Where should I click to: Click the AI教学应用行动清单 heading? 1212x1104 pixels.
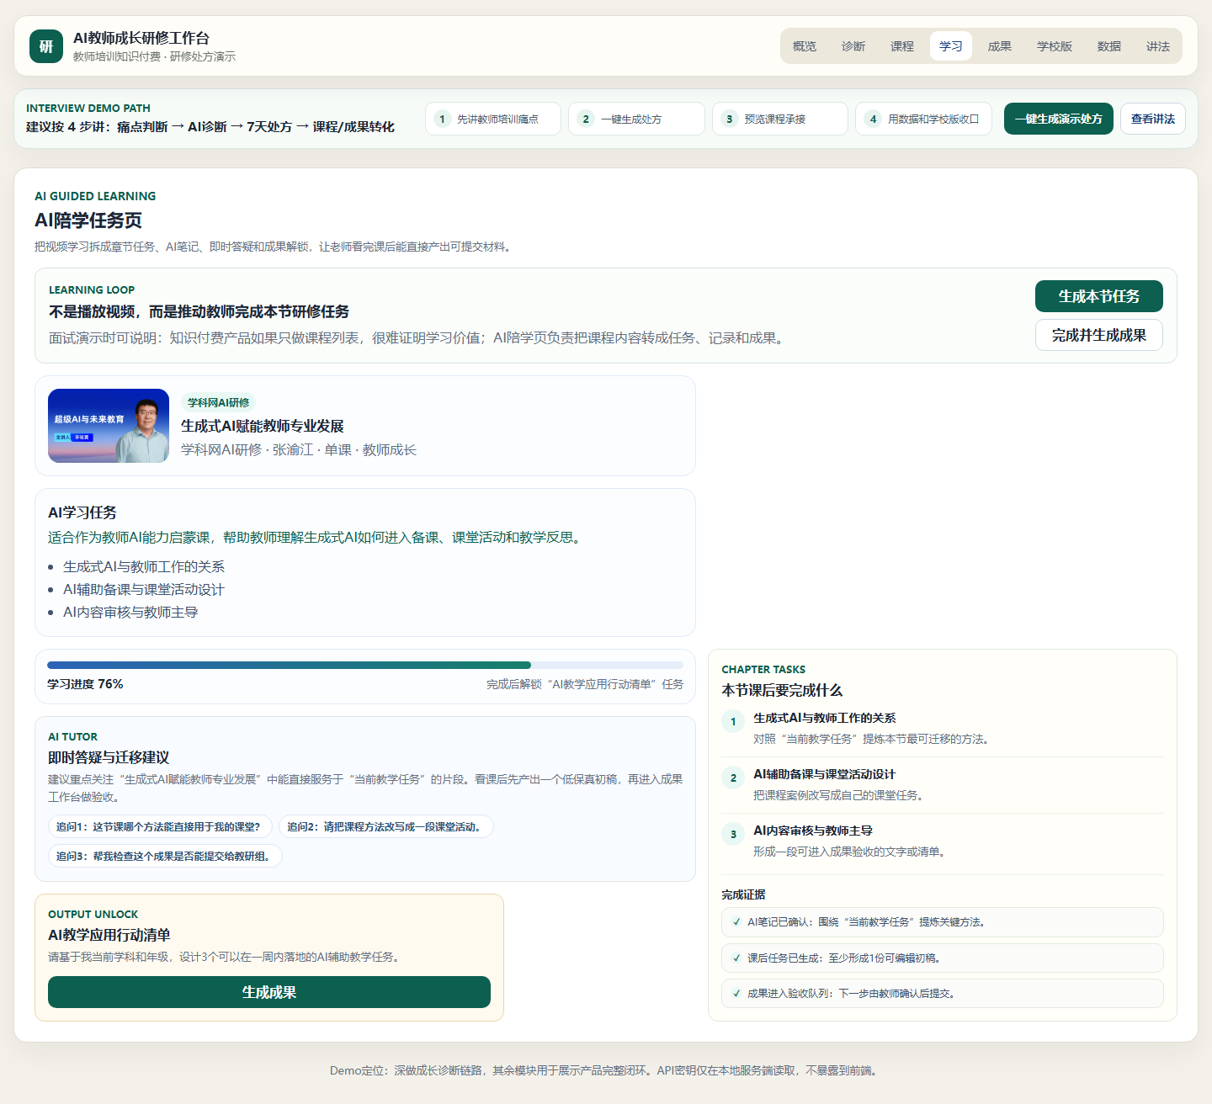(x=109, y=935)
